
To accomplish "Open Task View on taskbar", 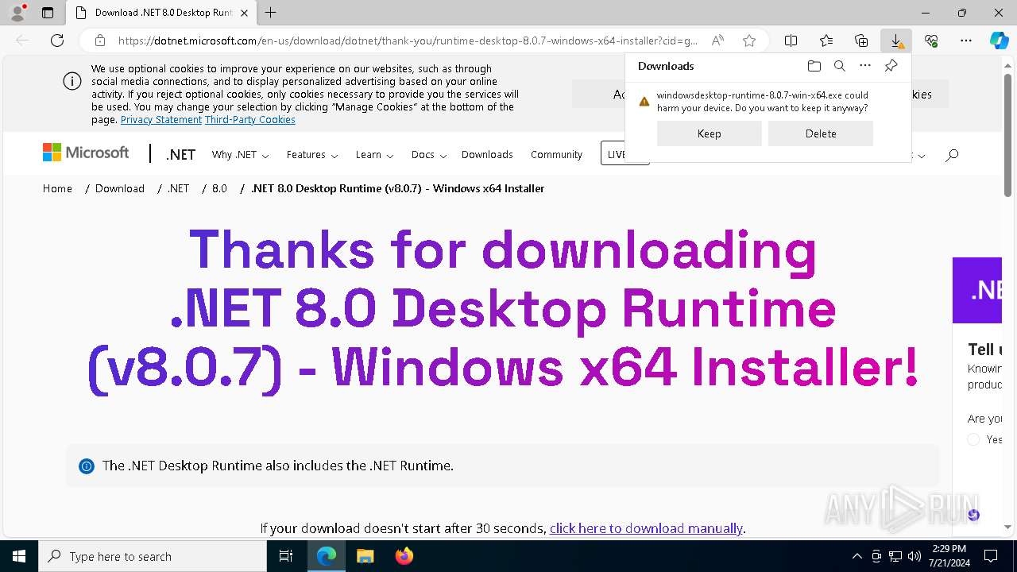I will pos(286,556).
